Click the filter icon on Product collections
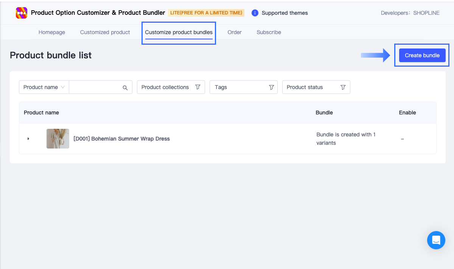The width and height of the screenshot is (454, 269). coord(197,87)
